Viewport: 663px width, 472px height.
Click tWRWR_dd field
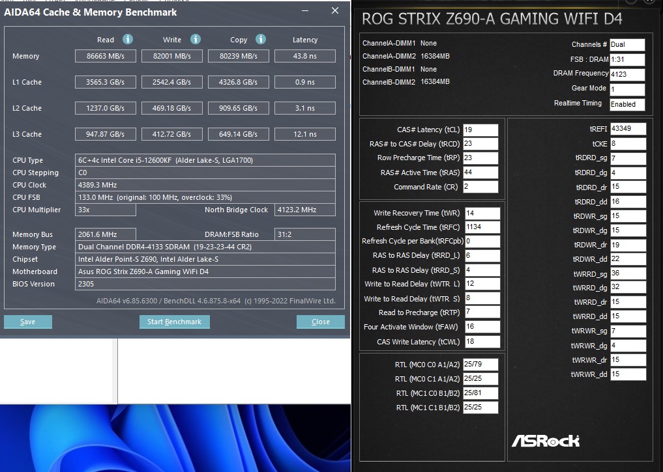[628, 374]
